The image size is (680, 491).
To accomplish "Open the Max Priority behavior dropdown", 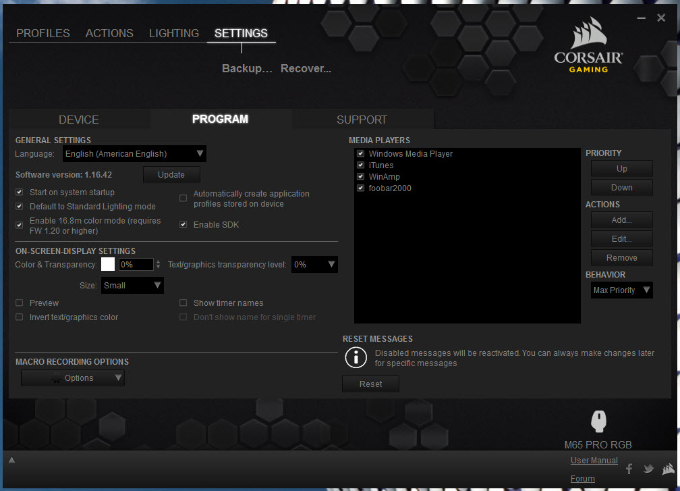I will pos(621,290).
